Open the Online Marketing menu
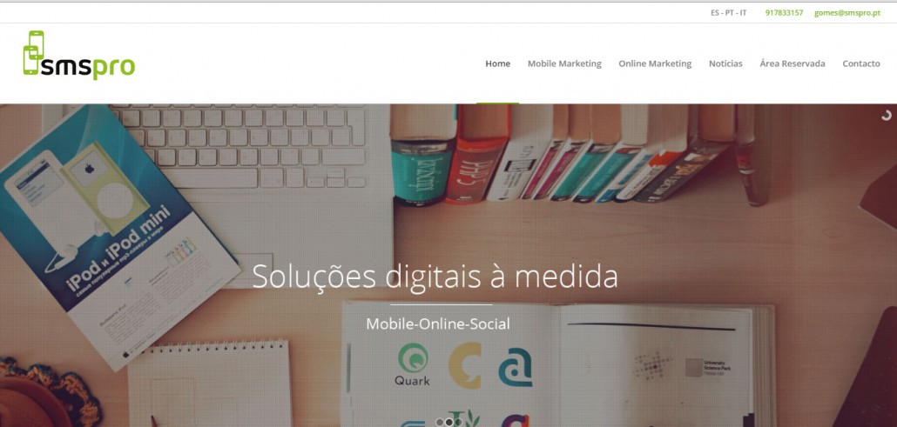This screenshot has height=427, width=897. pos(655,63)
